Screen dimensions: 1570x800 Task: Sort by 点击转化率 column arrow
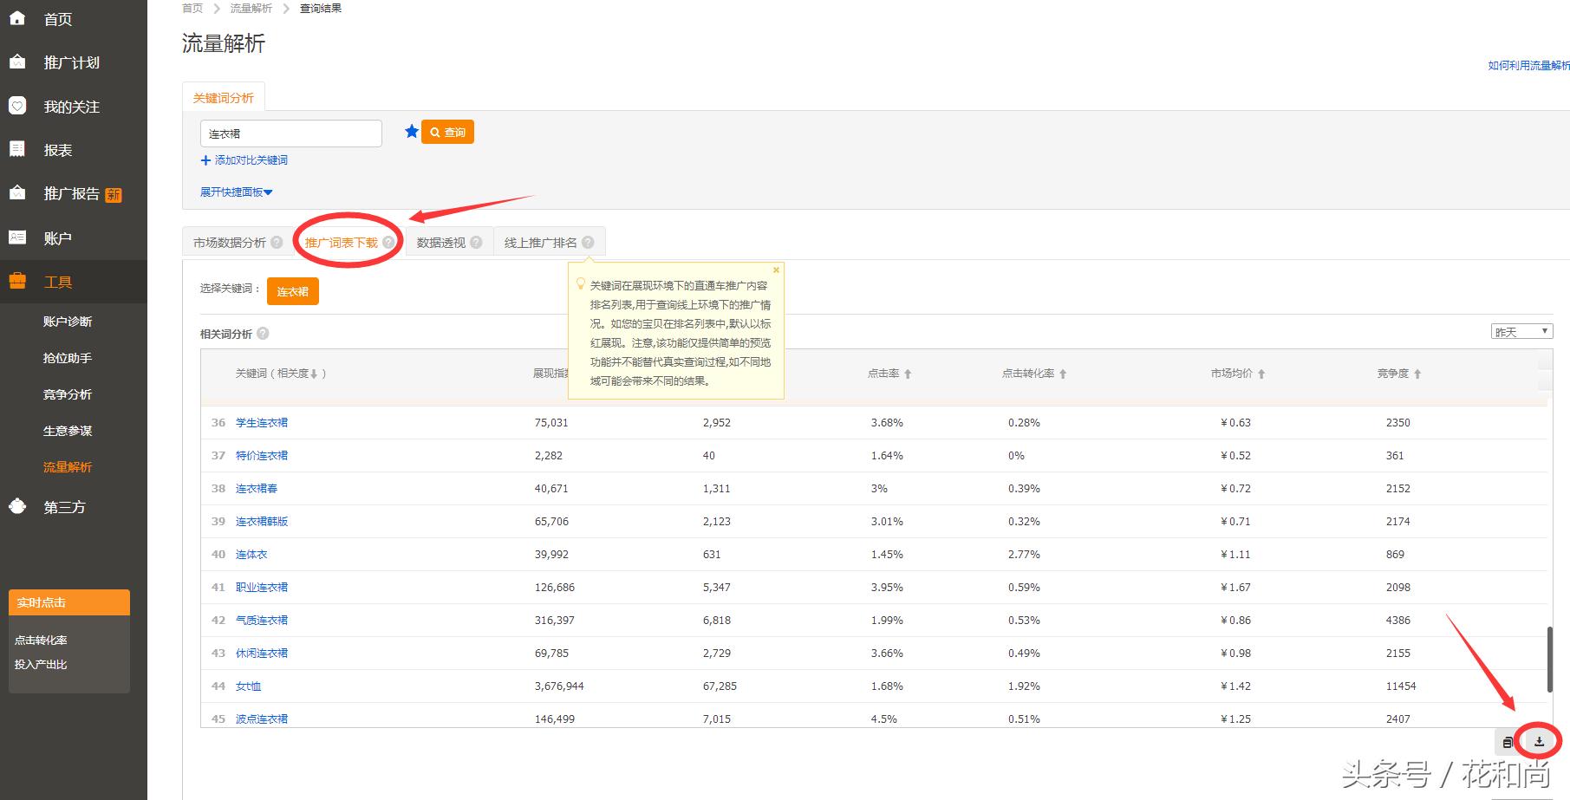tap(1062, 374)
